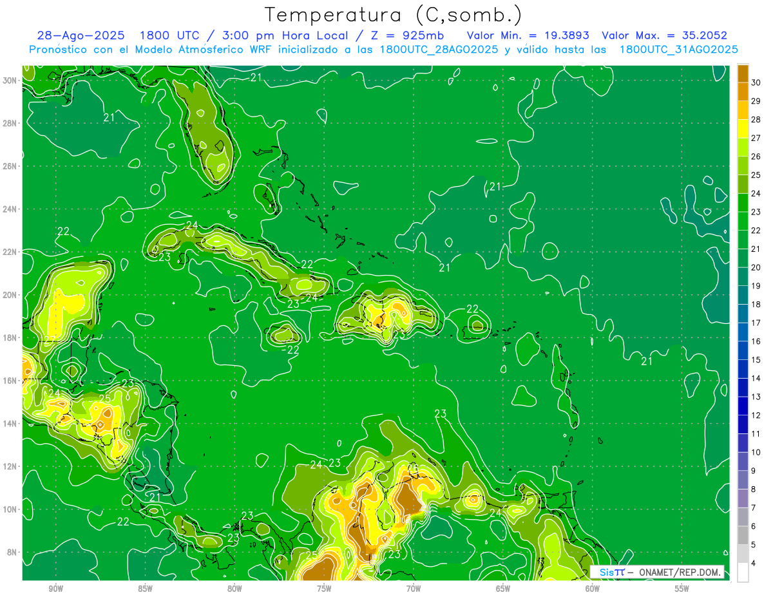This screenshot has width=773, height=597.
Task: Click the 65W longitude axis label
Action: coord(503,589)
